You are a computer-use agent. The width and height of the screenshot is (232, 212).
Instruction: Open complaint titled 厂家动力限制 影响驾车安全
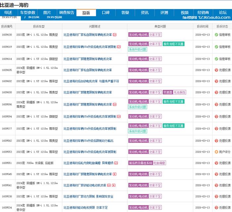tap(88, 196)
